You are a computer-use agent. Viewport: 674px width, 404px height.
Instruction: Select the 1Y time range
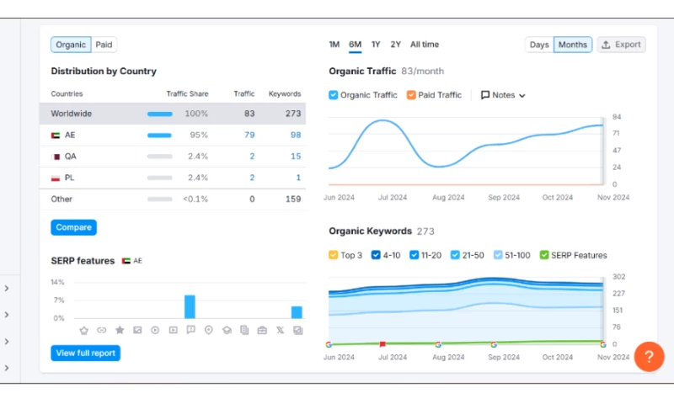pos(376,45)
